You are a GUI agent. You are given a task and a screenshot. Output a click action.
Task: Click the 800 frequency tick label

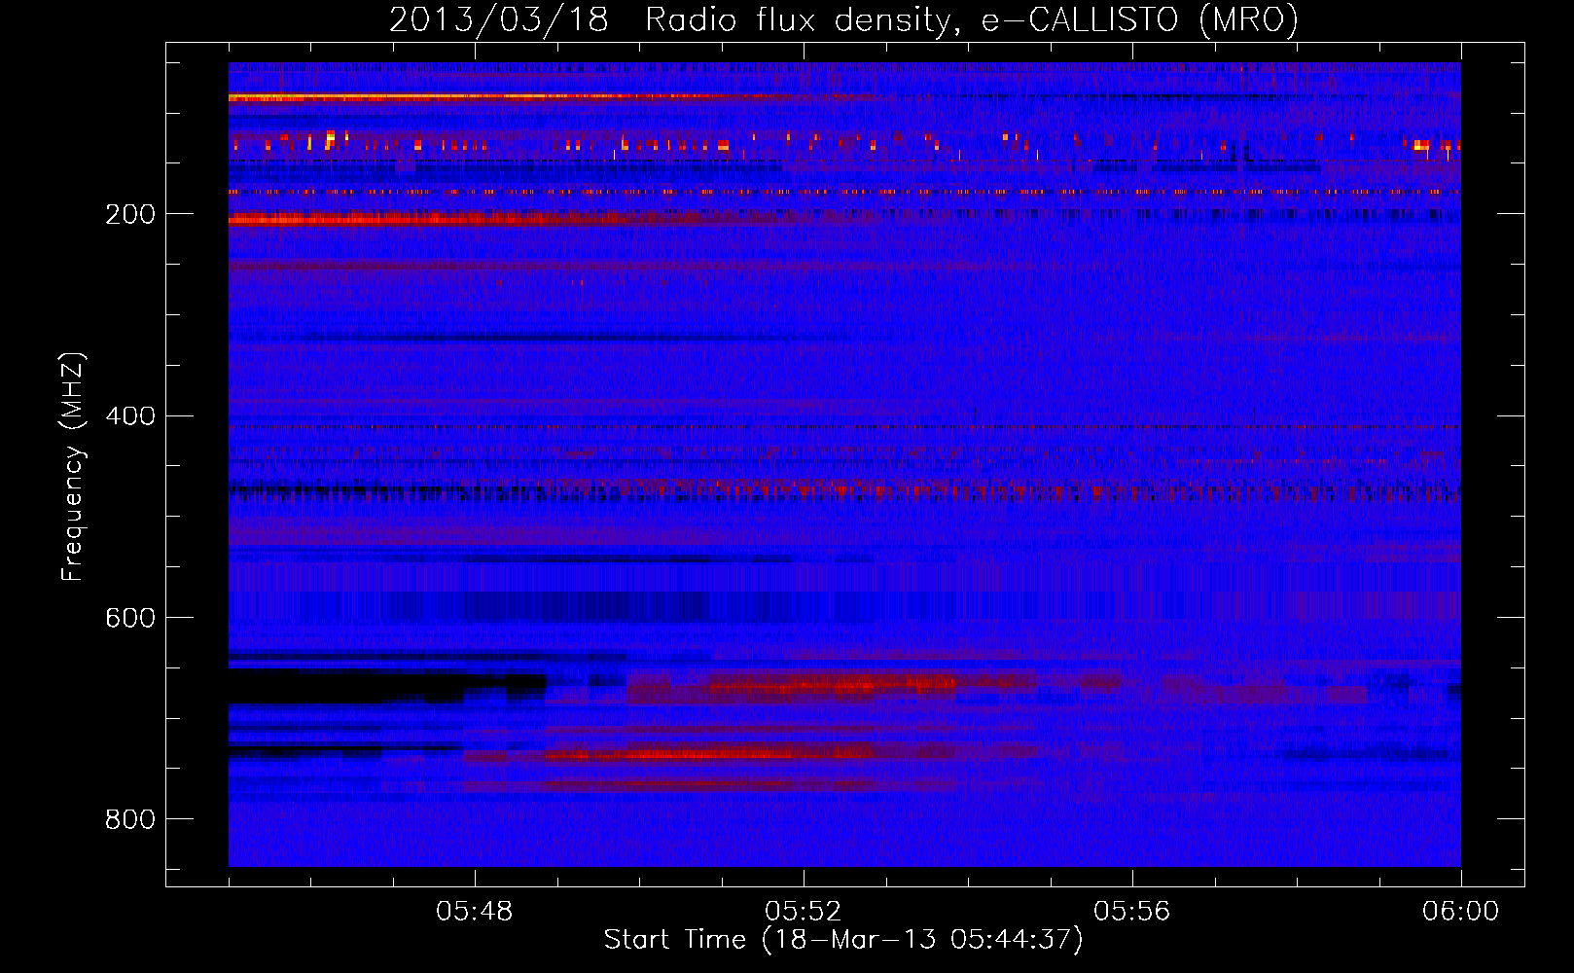130,820
